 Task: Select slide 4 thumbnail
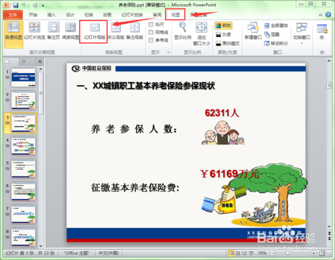coord(23,146)
